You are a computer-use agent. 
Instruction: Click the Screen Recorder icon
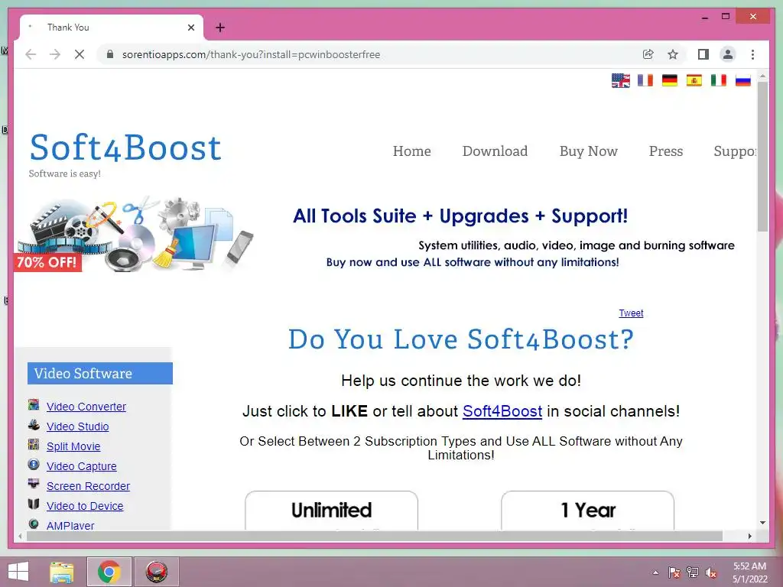click(x=34, y=484)
